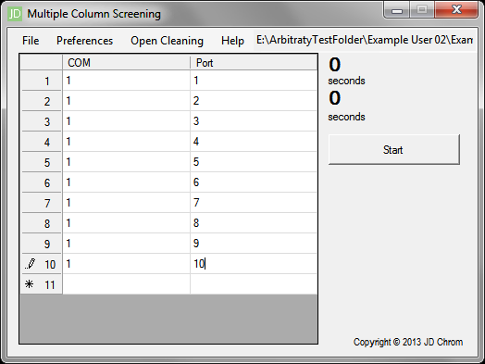Click the COM column header
This screenshot has height=364, width=485.
point(126,63)
